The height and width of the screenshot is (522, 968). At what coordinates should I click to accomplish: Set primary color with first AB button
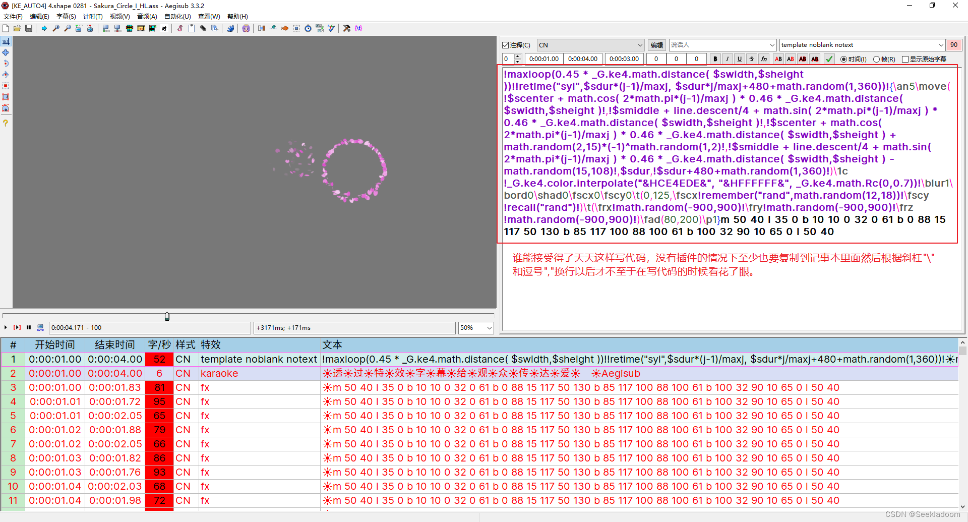click(778, 59)
